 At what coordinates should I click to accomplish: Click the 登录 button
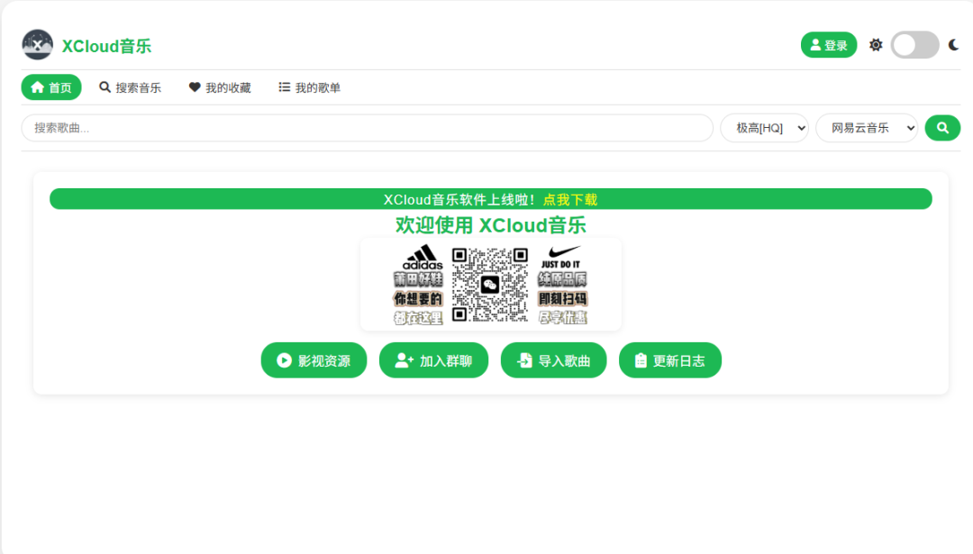tap(828, 43)
